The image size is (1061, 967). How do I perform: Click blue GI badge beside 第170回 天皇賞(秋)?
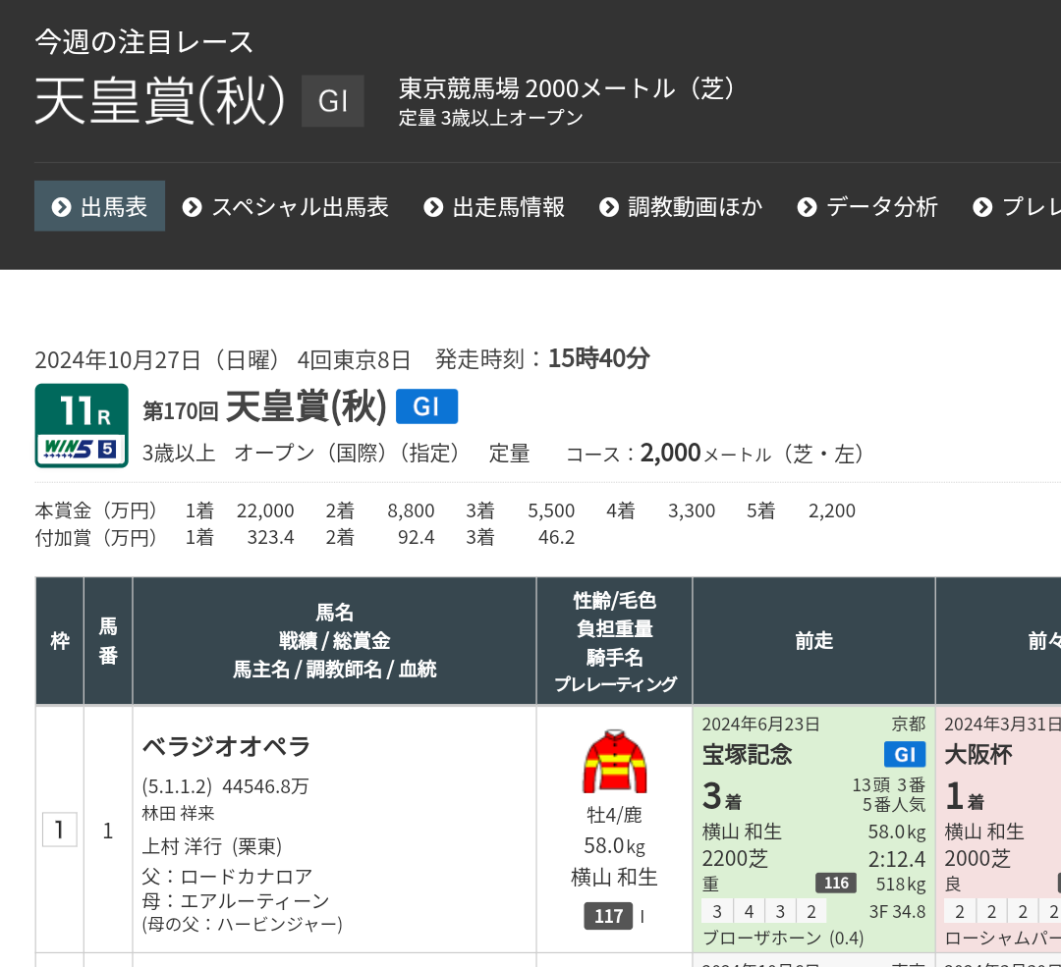point(426,406)
